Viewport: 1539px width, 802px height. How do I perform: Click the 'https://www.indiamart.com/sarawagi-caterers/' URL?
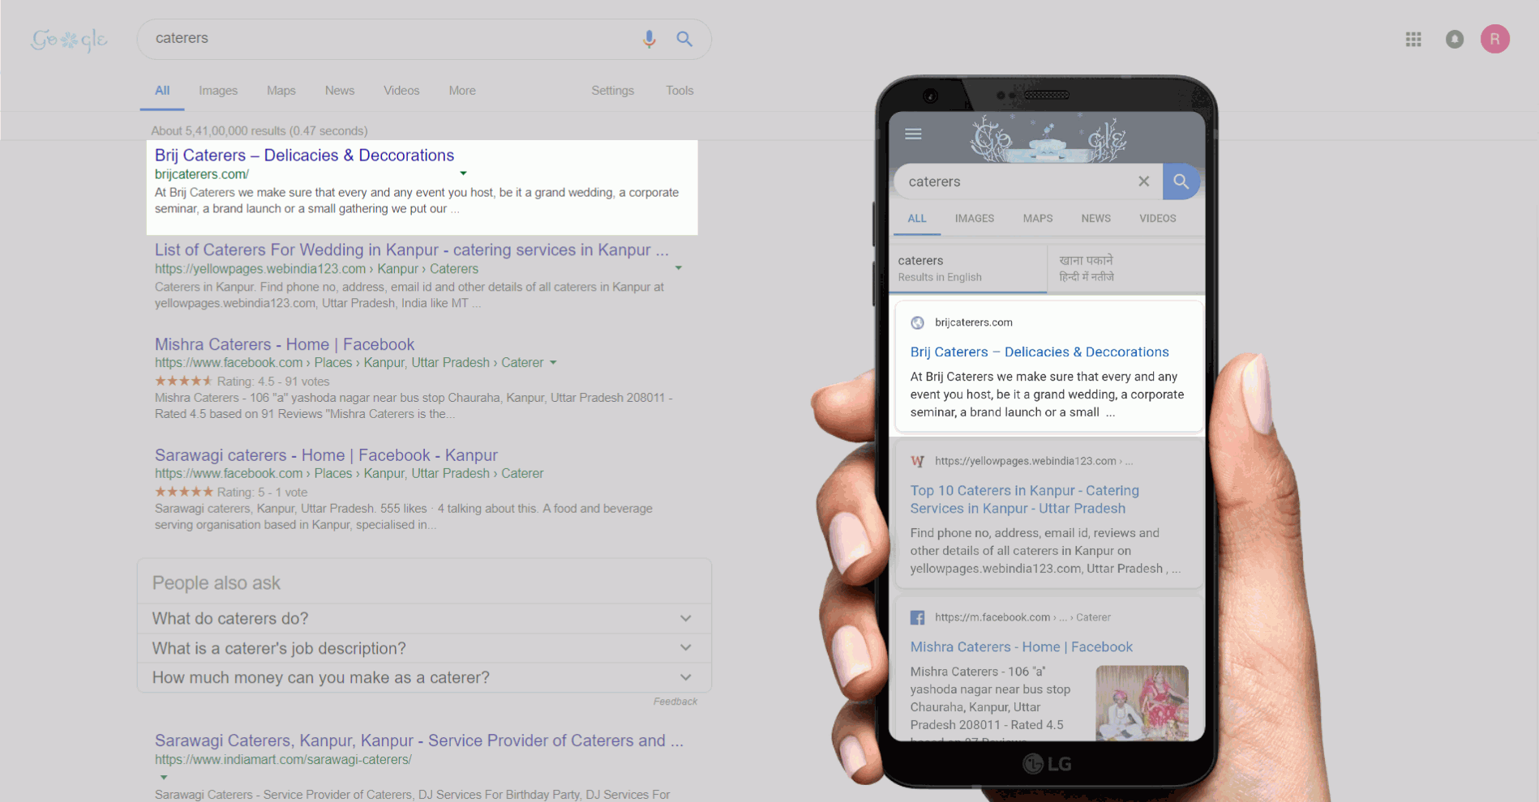coord(283,760)
